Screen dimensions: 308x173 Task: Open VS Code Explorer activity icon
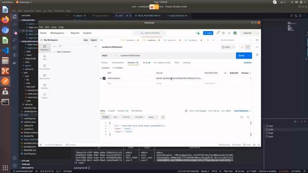[14, 17]
